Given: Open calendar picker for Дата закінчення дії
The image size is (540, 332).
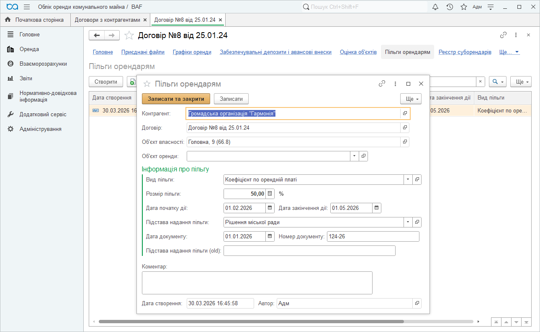Looking at the screenshot, I should tap(376, 208).
